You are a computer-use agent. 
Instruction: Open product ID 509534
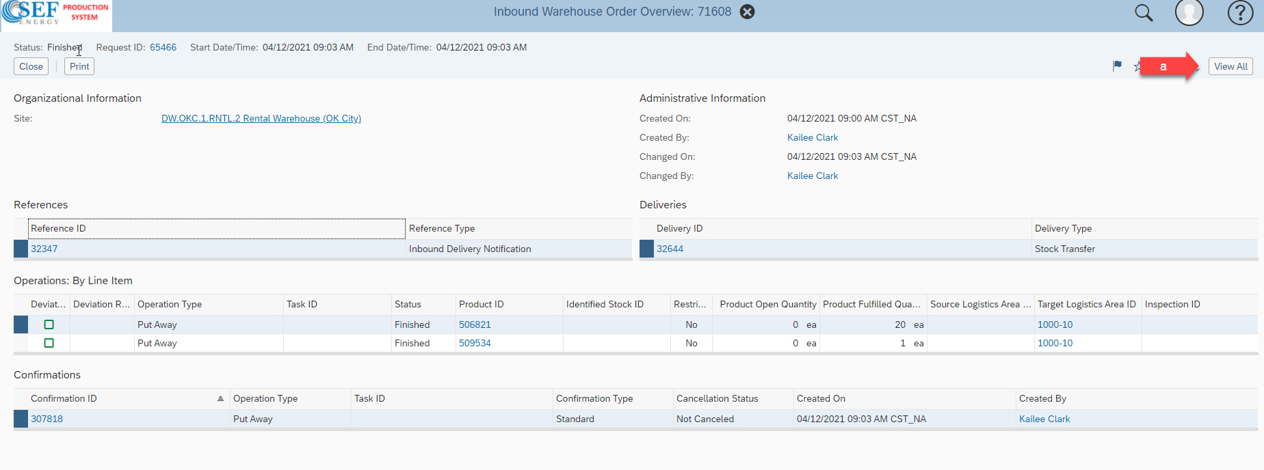[x=475, y=343]
